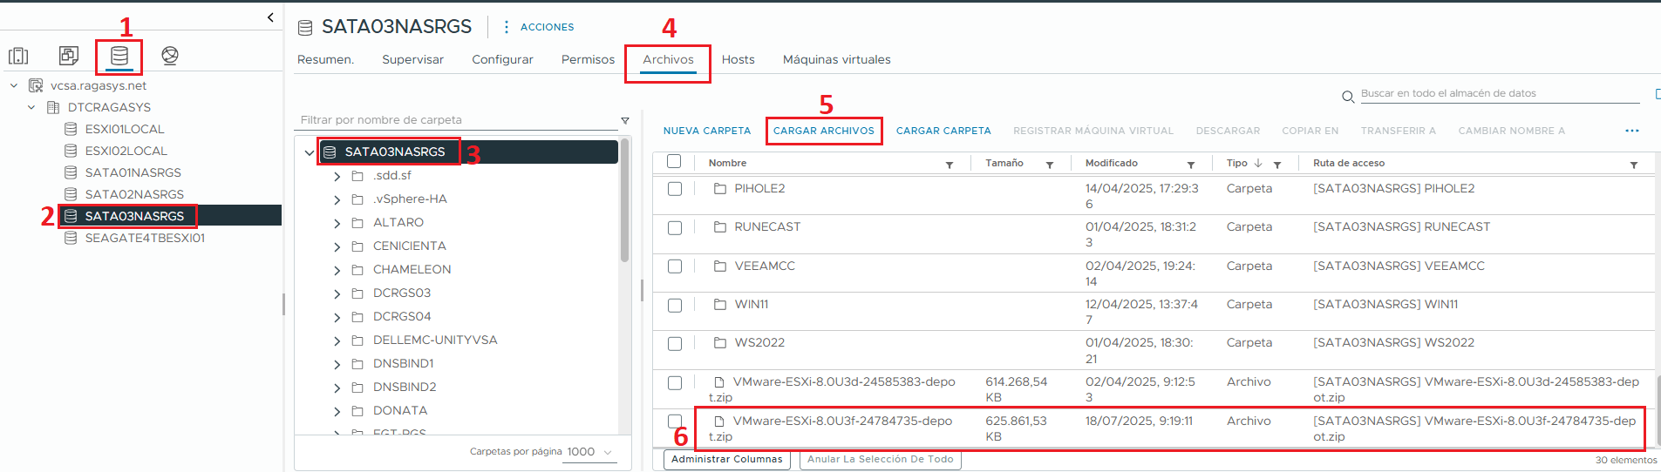The height and width of the screenshot is (472, 1661).
Task: Open the filter funnel next to folder name filter
Action: (625, 120)
